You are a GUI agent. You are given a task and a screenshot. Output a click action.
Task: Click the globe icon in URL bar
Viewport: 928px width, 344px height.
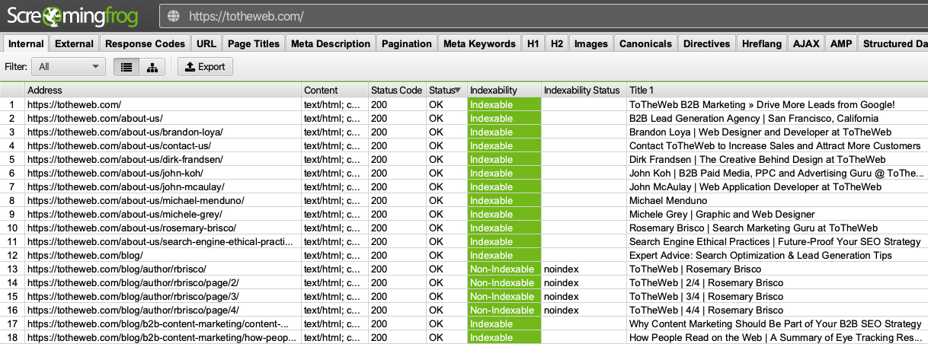[x=173, y=16]
